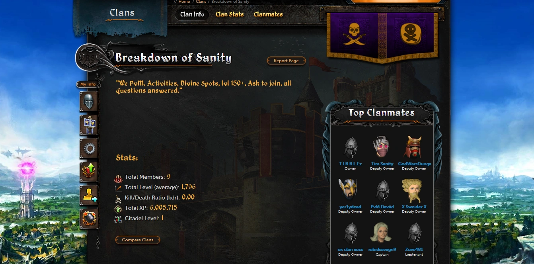Screen dimensions: 534x264
Task: Click X Sweider X avatar
Action: click(x=414, y=191)
